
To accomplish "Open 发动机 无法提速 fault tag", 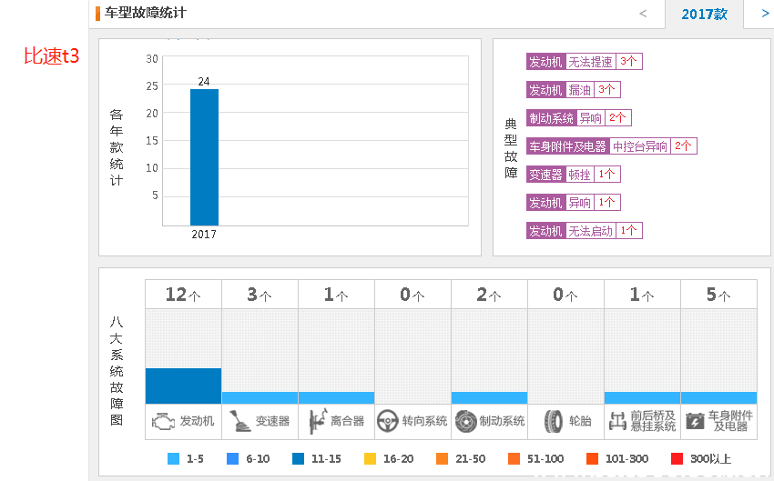I will (585, 62).
